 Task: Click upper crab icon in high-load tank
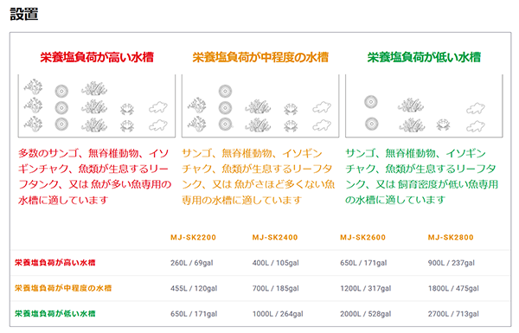tap(127, 108)
